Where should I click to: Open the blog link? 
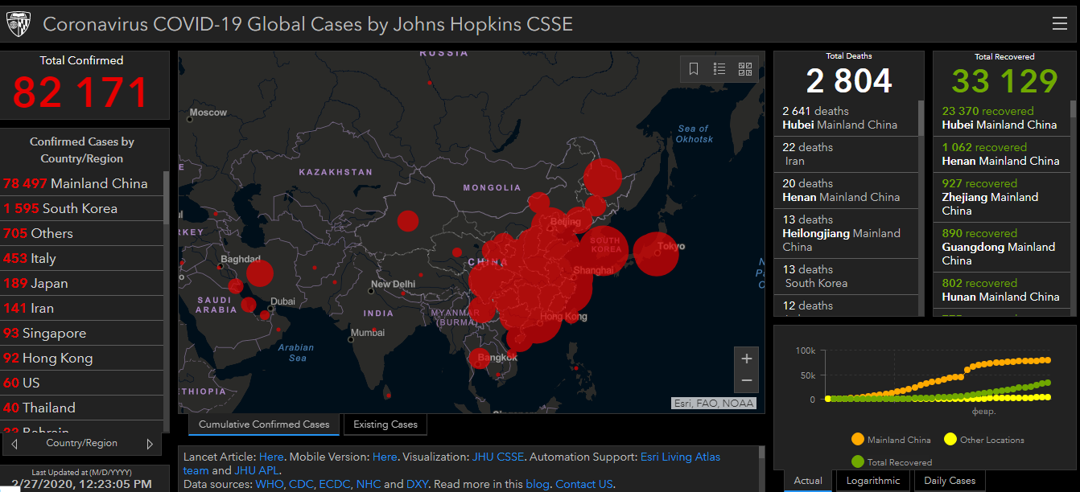point(537,484)
